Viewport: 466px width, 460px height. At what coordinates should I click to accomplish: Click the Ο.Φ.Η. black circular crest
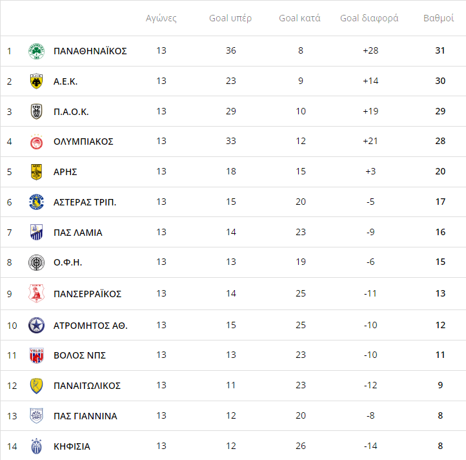click(36, 262)
